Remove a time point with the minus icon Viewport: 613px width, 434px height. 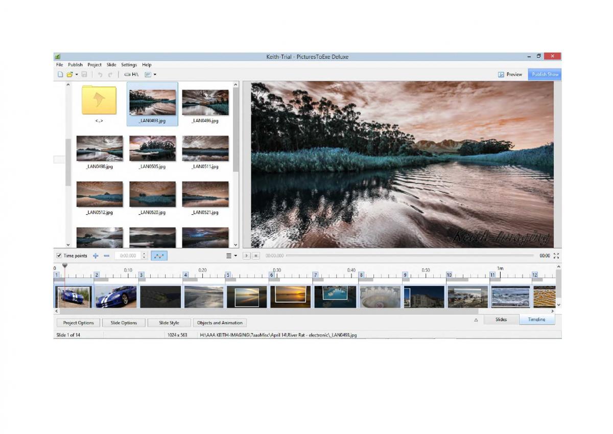[x=106, y=256]
